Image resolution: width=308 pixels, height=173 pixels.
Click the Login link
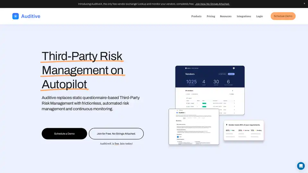point(259,16)
